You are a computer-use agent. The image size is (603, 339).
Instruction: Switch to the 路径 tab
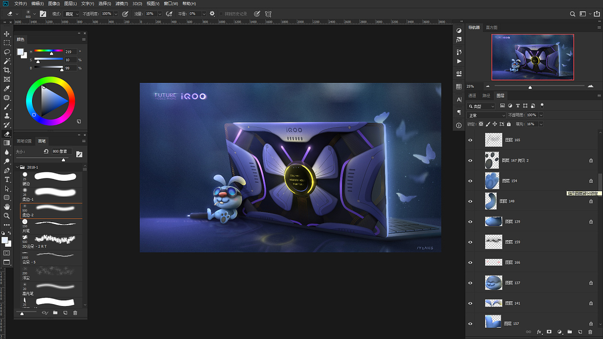coord(486,96)
